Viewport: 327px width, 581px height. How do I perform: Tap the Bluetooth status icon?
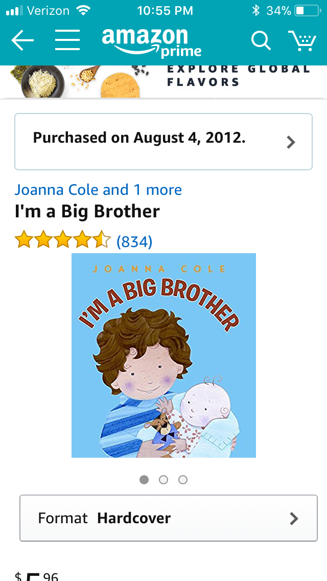255,10
